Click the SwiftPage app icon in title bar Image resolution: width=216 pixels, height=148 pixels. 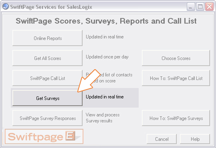point(6,6)
